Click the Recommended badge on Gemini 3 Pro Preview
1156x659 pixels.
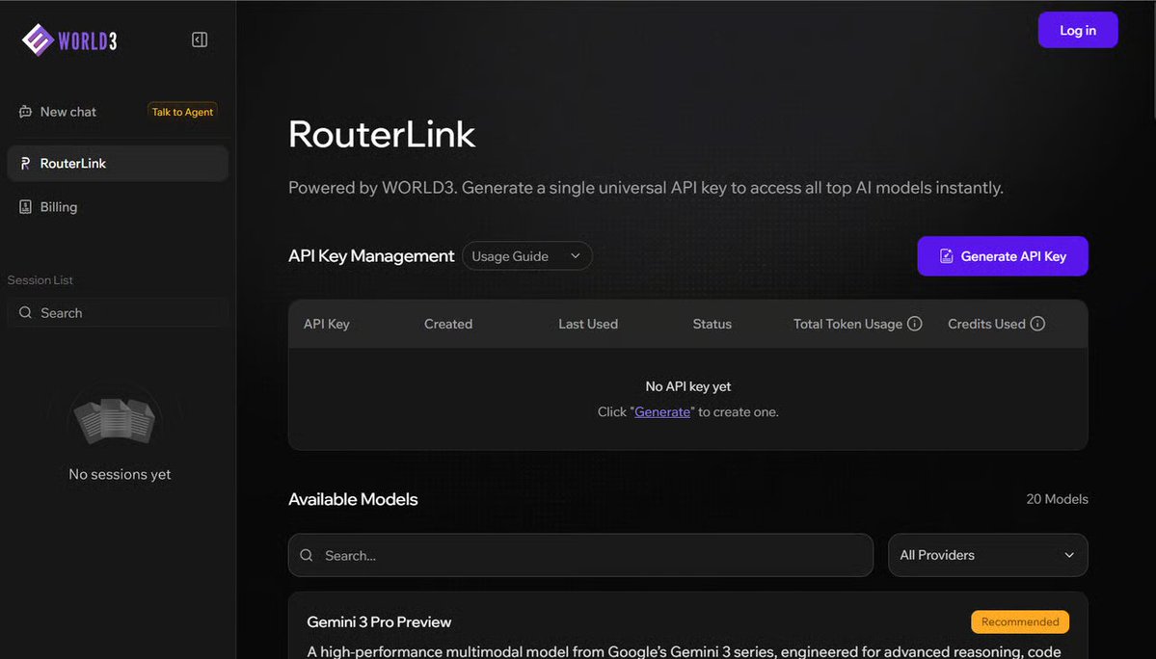(x=1020, y=622)
